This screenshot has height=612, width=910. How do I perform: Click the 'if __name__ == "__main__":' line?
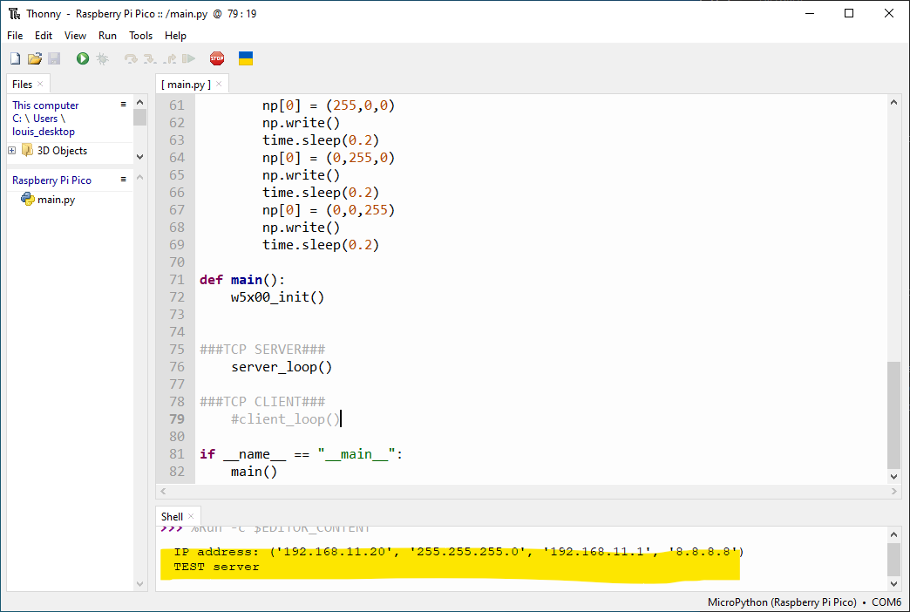point(302,454)
